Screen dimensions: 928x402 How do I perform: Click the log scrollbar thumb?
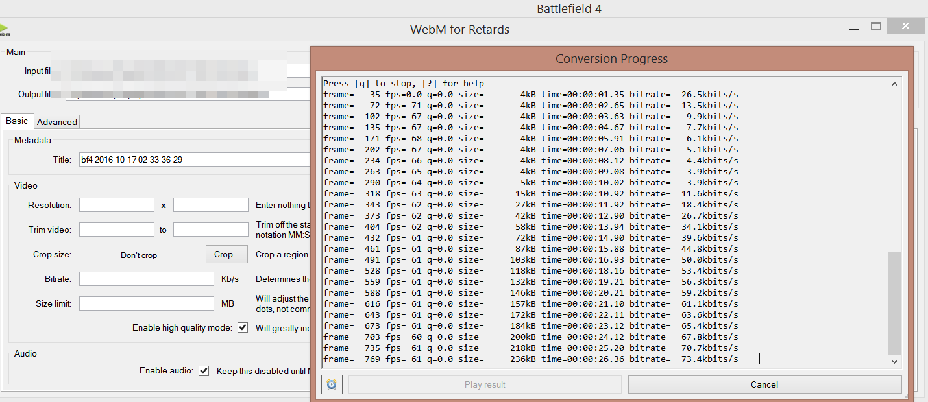(x=895, y=303)
